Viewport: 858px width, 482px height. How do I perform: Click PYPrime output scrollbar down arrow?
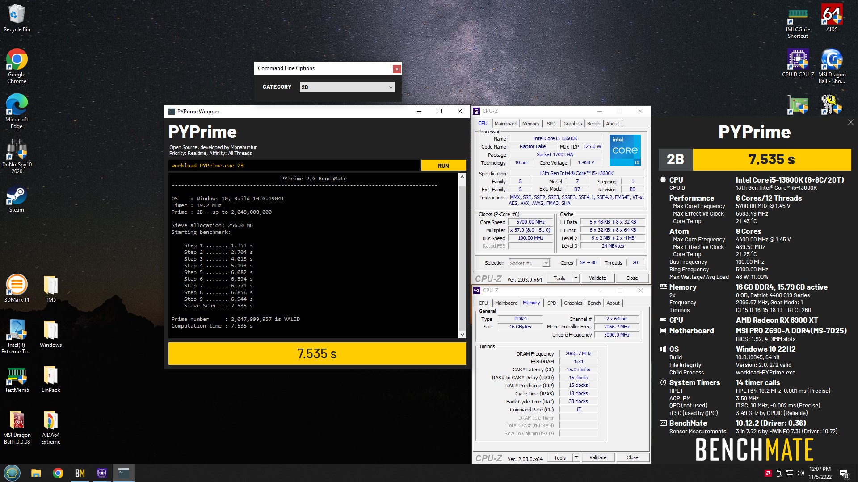point(462,334)
